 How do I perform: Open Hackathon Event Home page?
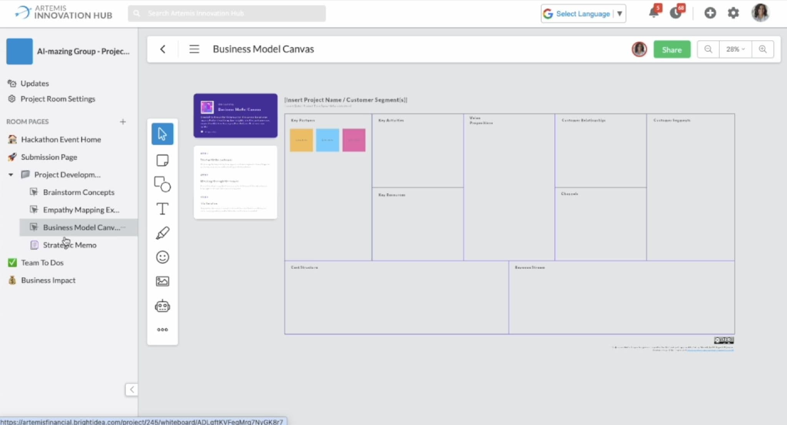coord(61,139)
